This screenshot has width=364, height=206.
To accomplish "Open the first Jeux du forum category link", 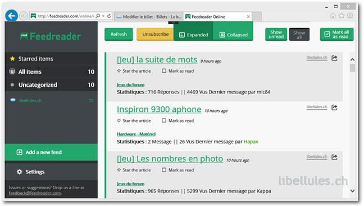I will click(x=130, y=85).
